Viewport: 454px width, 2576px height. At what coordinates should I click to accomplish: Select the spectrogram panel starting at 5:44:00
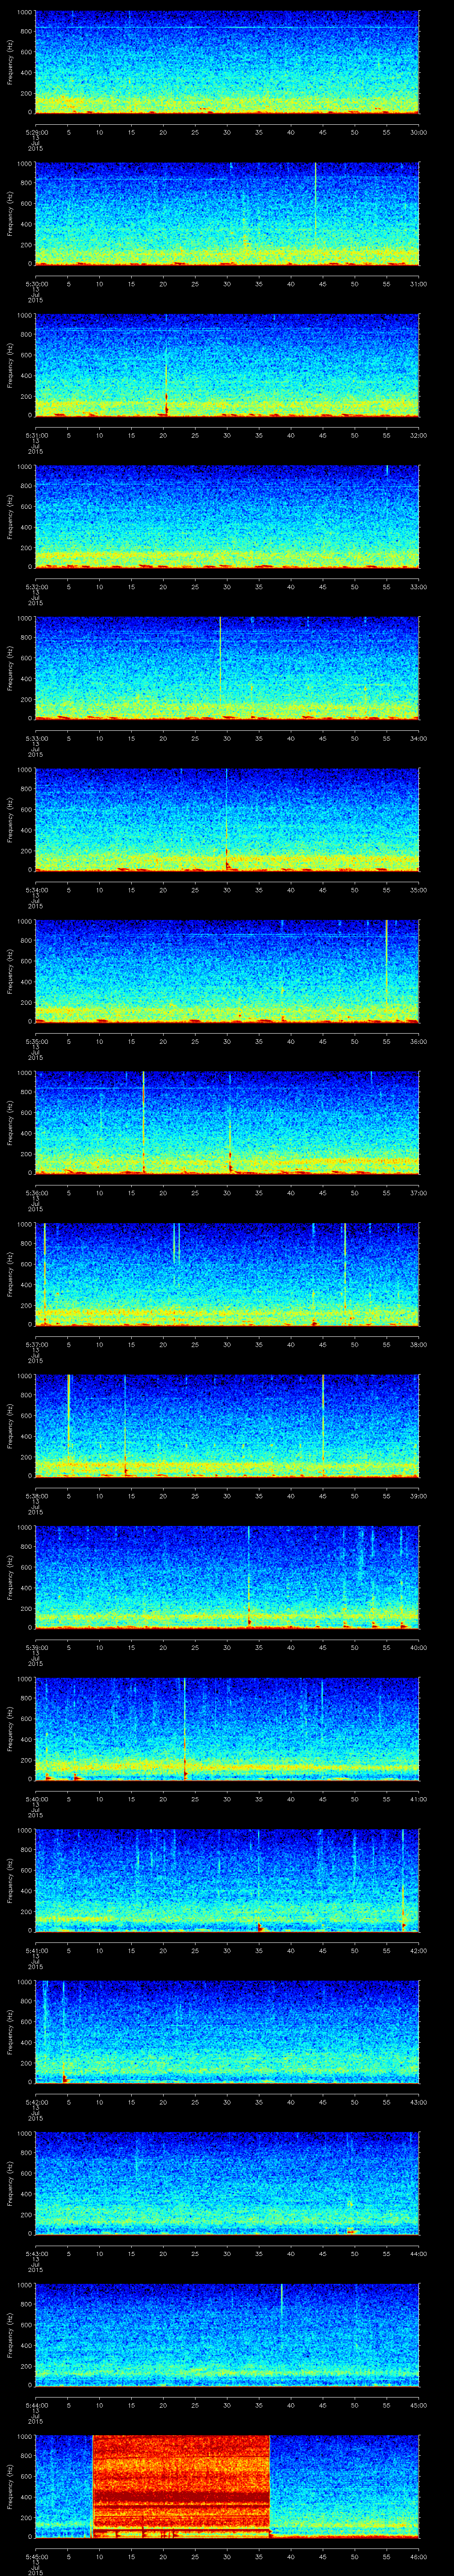point(227,2335)
